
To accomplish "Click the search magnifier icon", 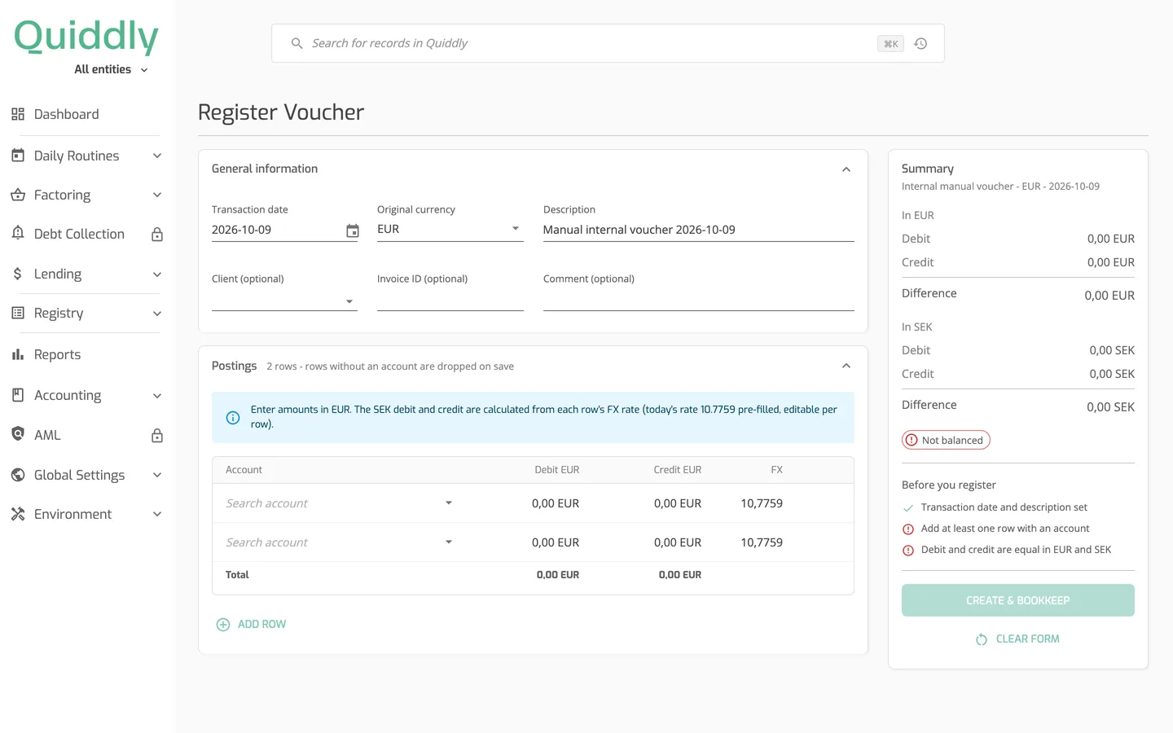I will coord(297,43).
